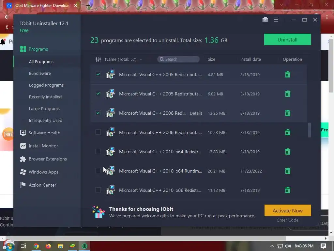Screen dimensions: 334x251
Task: Click the program search field
Action: pos(178,59)
